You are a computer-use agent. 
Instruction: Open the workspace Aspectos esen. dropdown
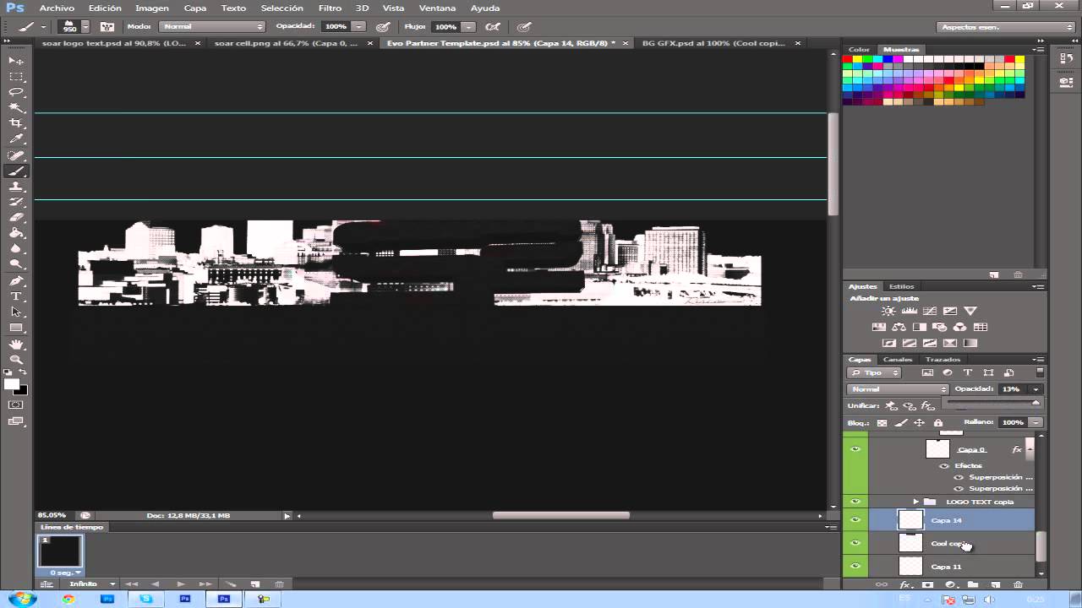[1005, 27]
